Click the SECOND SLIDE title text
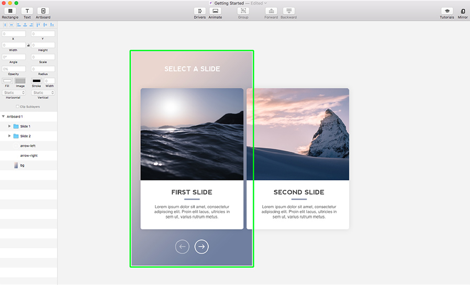This screenshot has height=285, width=470. [x=299, y=192]
